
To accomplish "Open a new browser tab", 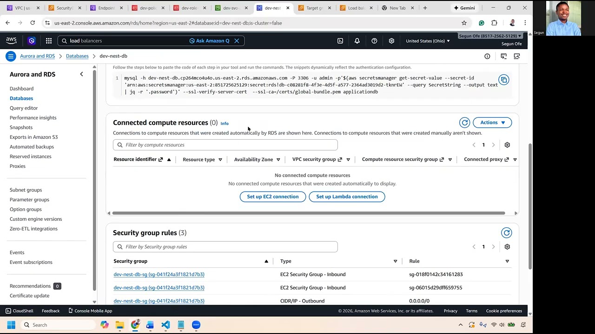I will 425,8.
